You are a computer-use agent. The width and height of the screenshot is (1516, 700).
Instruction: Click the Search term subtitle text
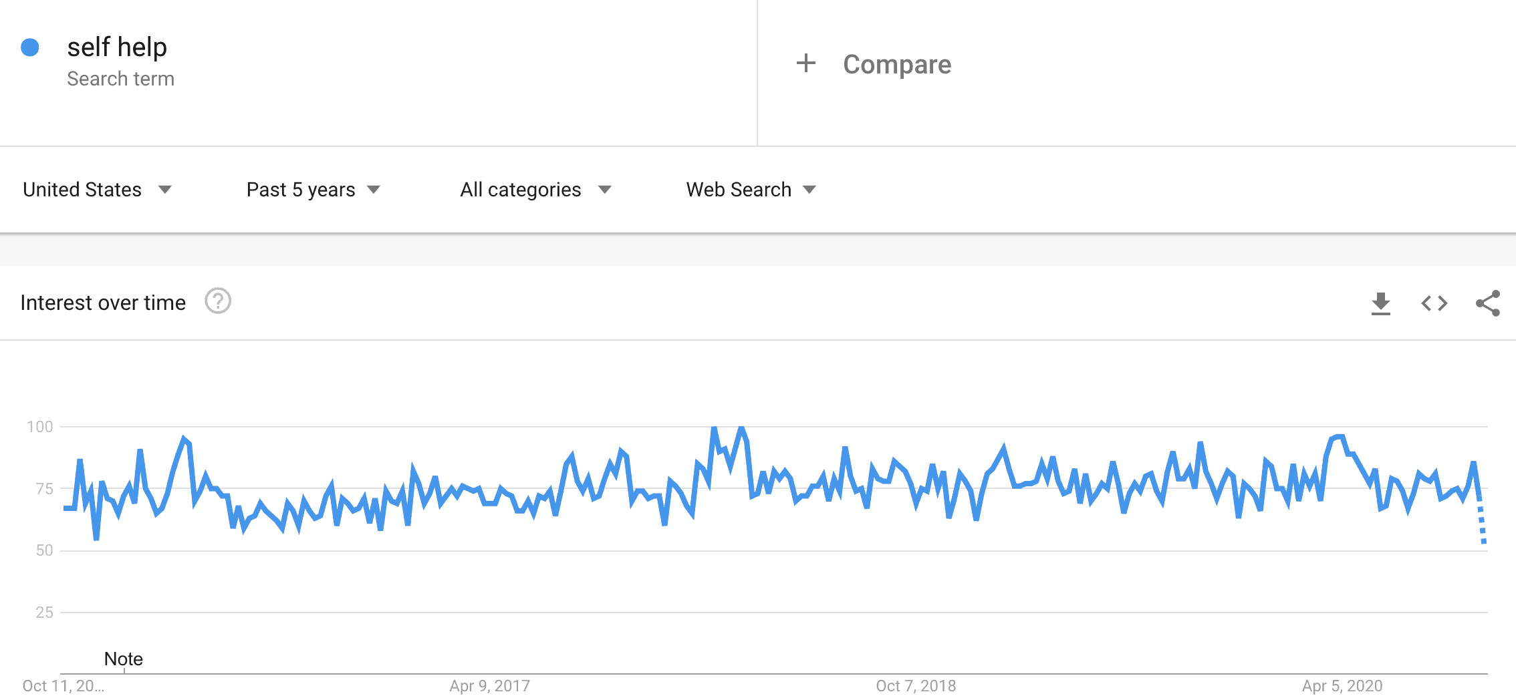121,79
